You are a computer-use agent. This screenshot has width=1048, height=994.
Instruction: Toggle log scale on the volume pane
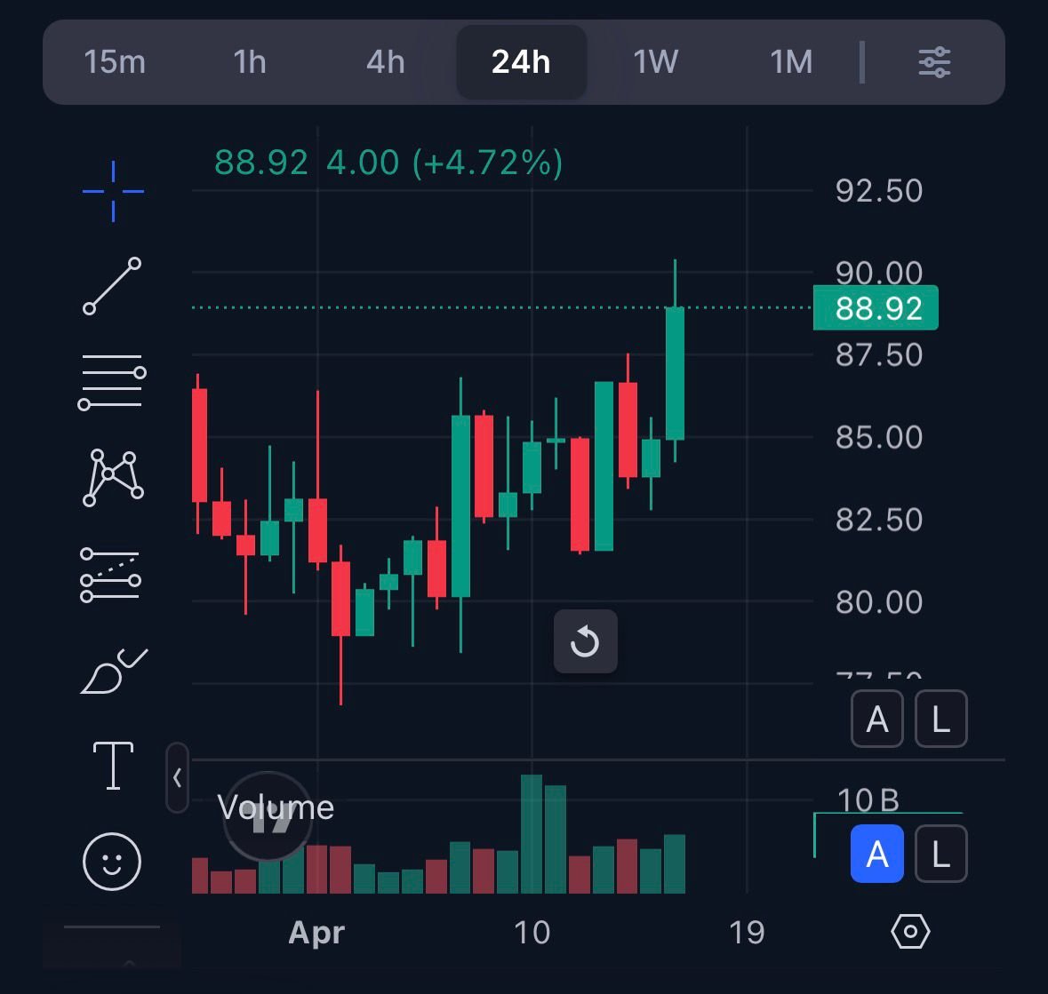point(940,855)
